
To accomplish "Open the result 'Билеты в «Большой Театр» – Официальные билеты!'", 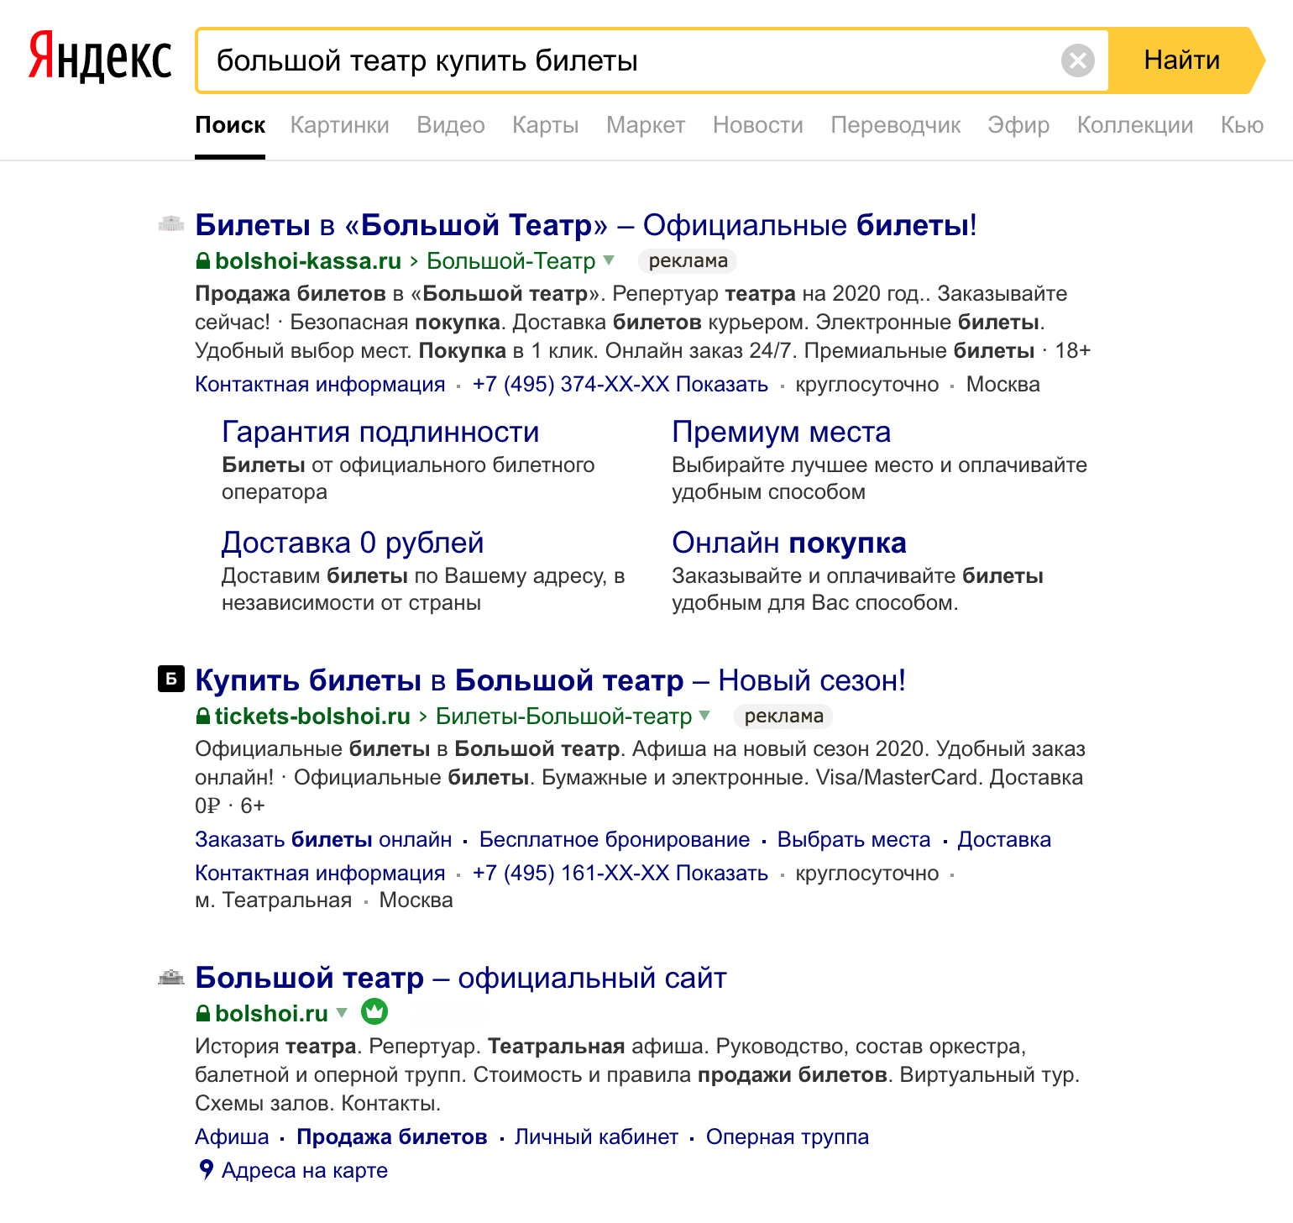I will 586,225.
